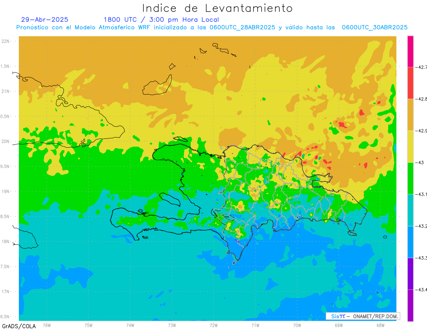Click the title 'Indice de Levantamiento'

[x=217, y=8]
